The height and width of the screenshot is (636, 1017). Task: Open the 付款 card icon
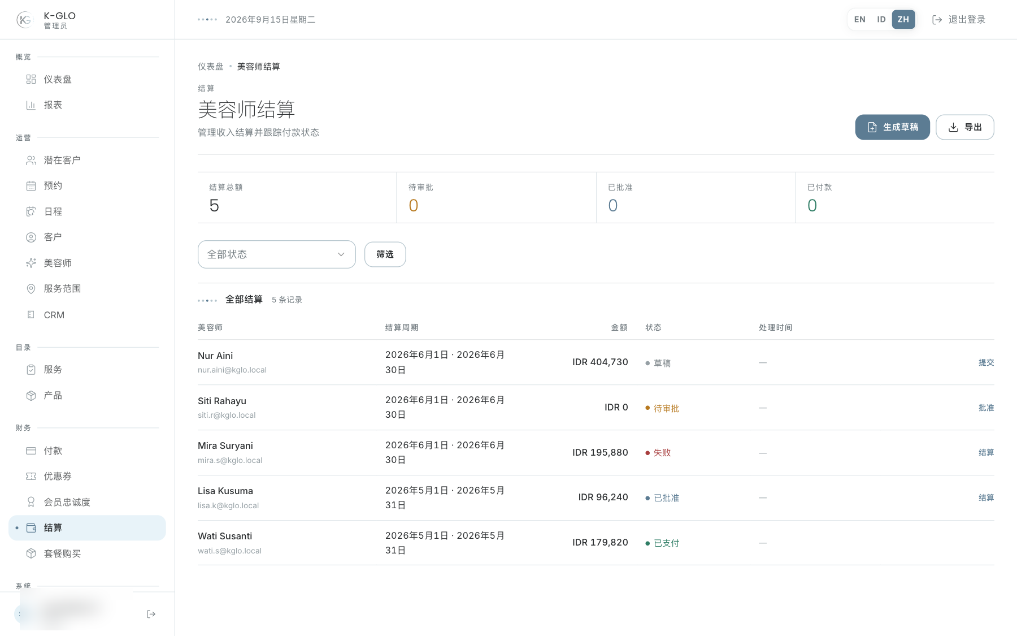tap(31, 451)
